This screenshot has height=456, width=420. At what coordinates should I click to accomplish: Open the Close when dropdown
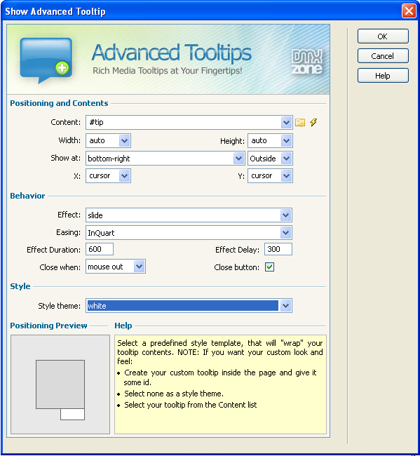140,267
